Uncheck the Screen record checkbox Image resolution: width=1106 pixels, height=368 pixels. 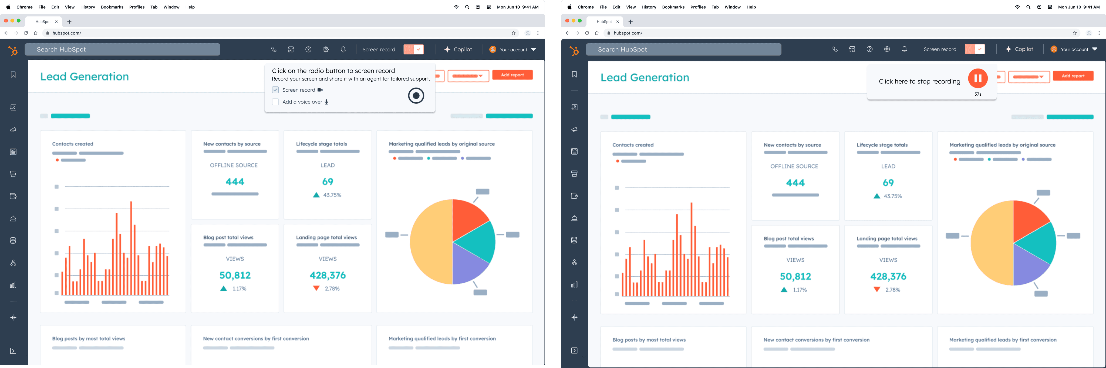tap(276, 90)
